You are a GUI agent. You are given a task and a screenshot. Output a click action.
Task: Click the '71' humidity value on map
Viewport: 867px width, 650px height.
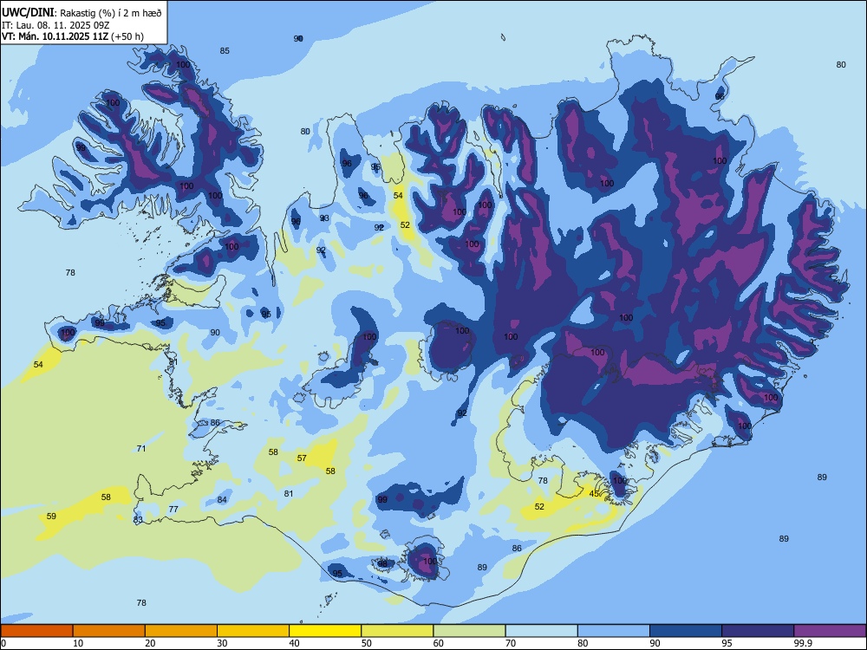[141, 449]
